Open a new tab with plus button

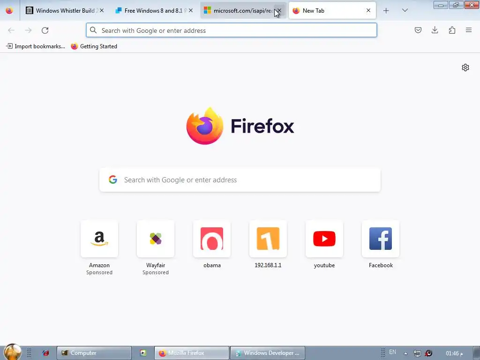coord(386,11)
